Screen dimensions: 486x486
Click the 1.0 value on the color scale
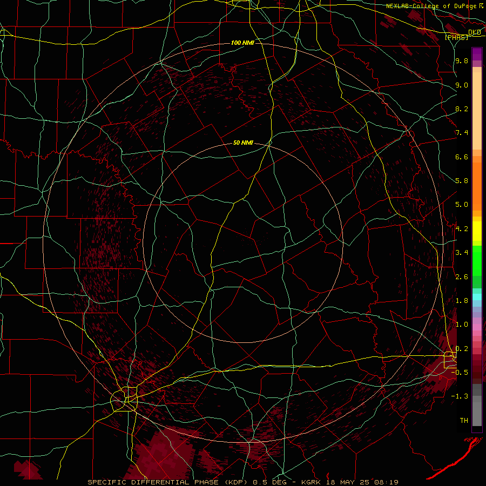[462, 325]
